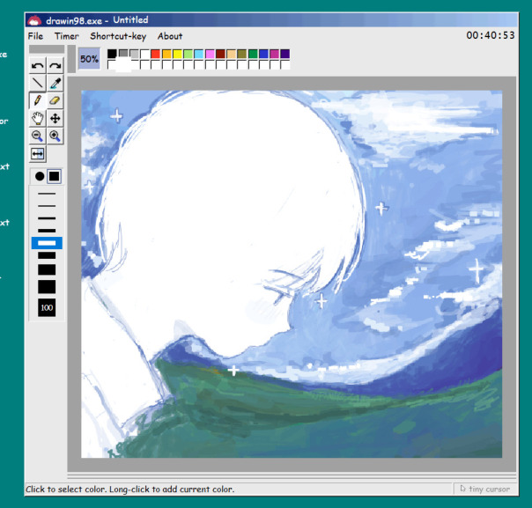Select the second thinnest line size
This screenshot has width=532, height=508.
pyautogui.click(x=47, y=206)
